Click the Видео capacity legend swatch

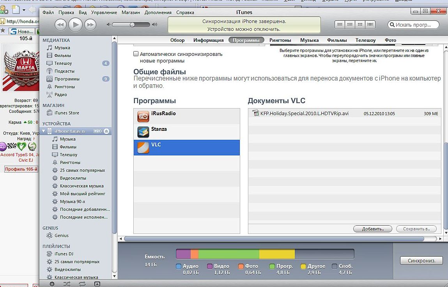pos(210,266)
